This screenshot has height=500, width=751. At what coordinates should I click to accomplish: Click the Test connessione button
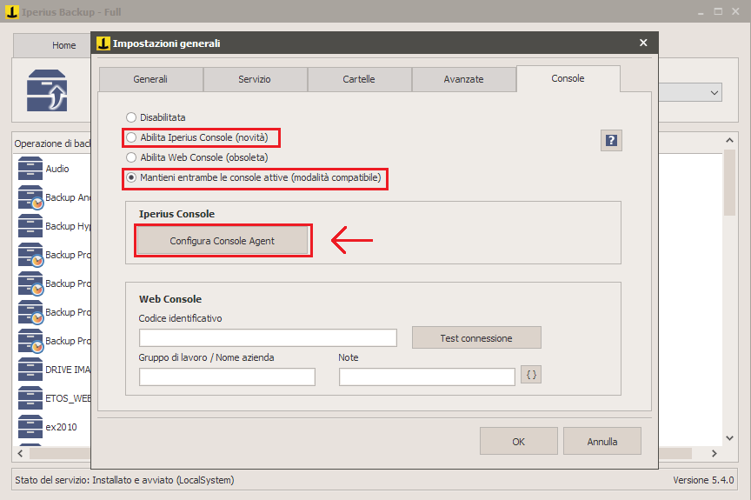click(476, 338)
